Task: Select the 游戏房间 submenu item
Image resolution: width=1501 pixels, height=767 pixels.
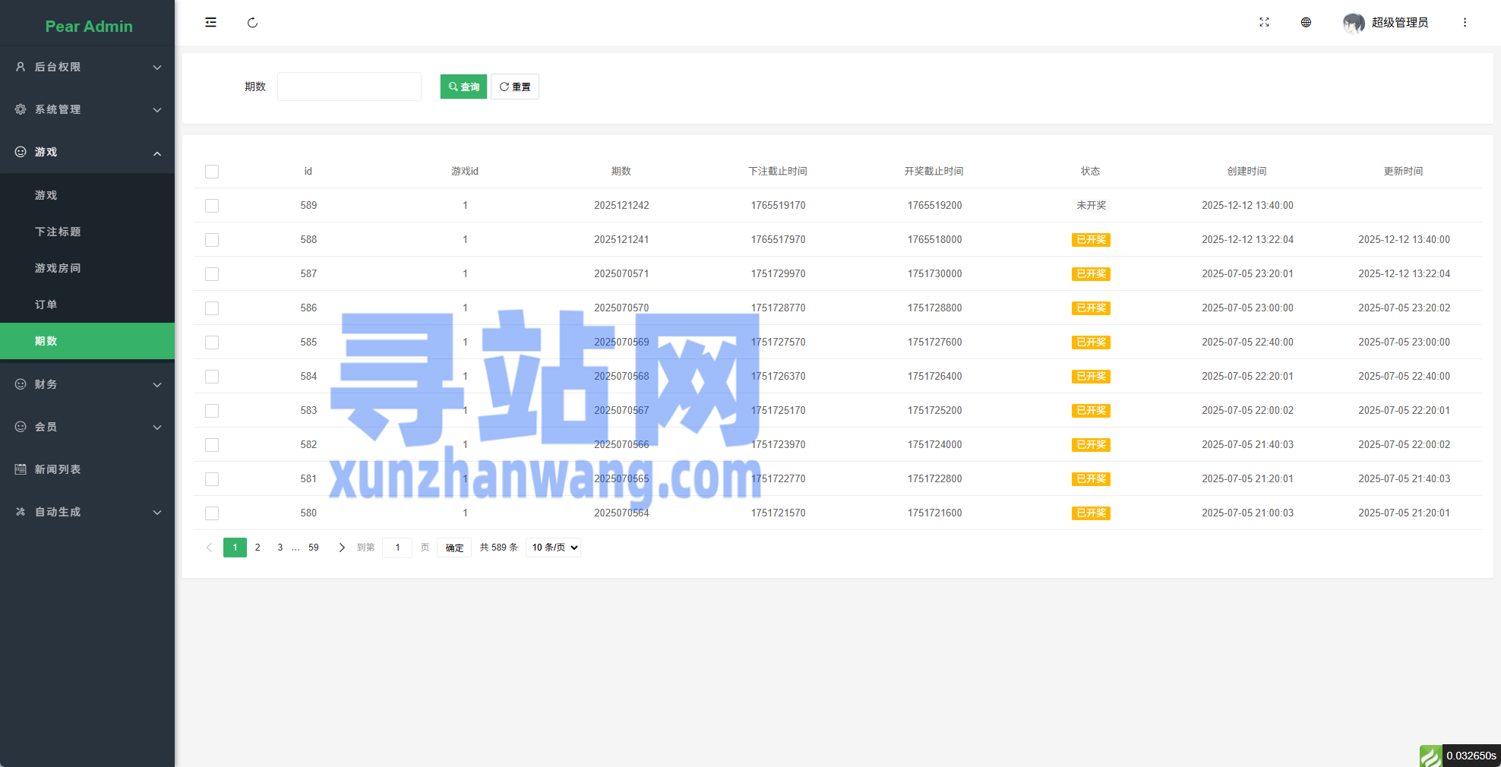Action: 58,268
